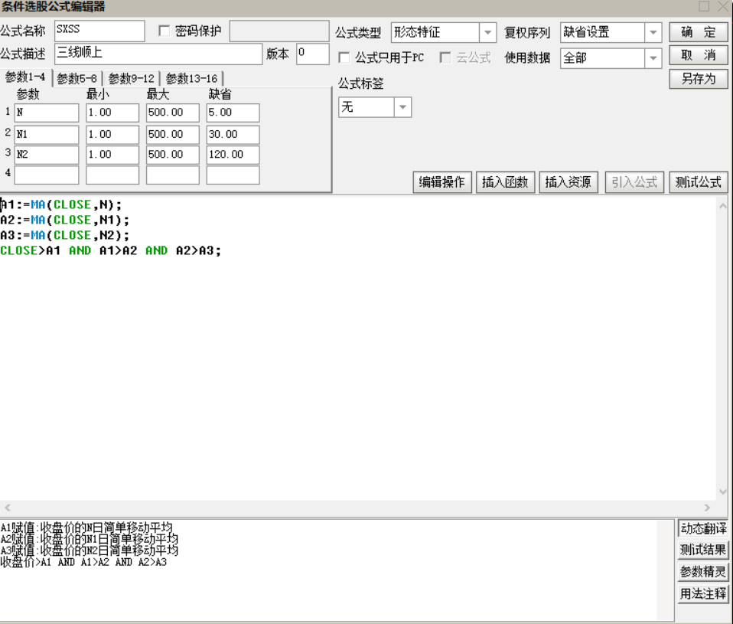Toggle the 密码保护 checkbox

(x=164, y=31)
